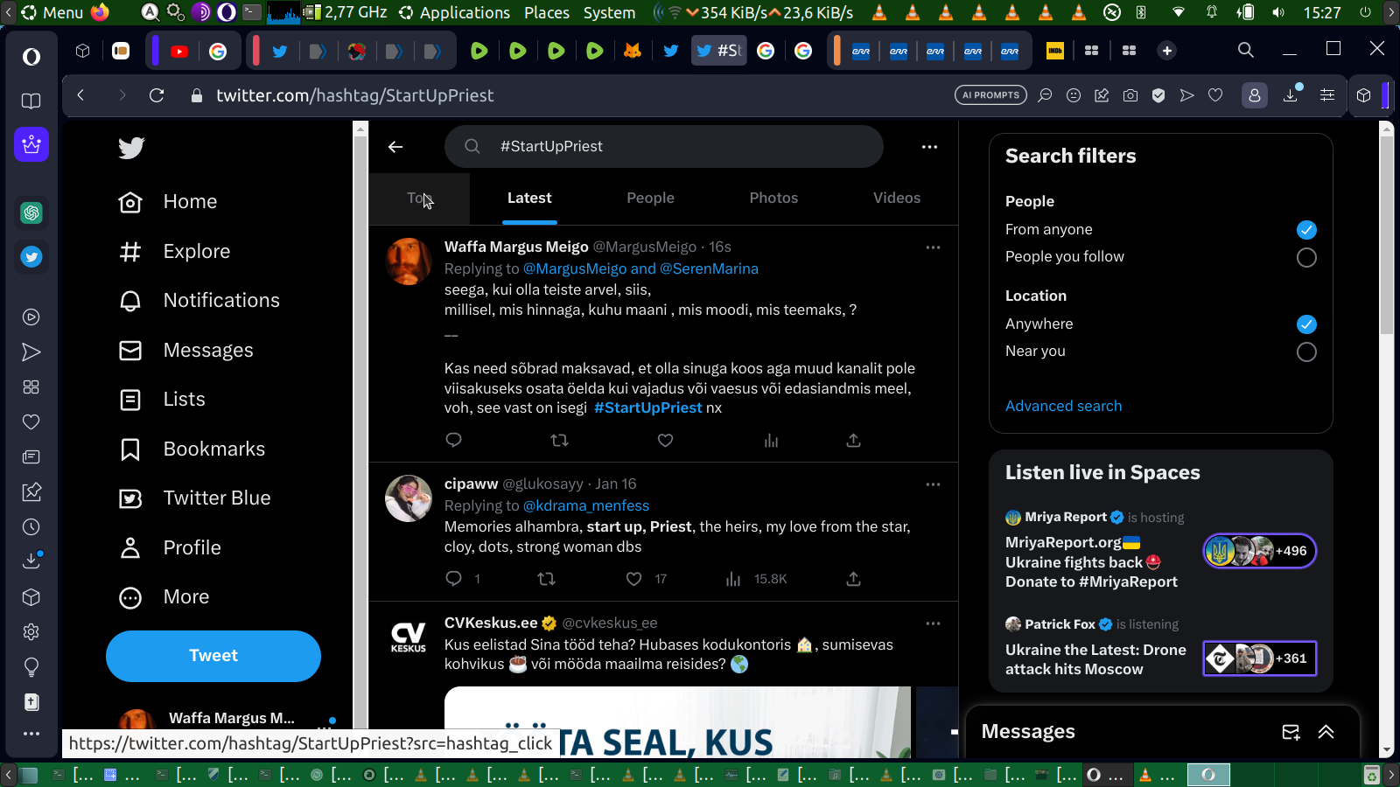Open Twitter Blue in the navigation
The height and width of the screenshot is (787, 1400).
click(194, 498)
